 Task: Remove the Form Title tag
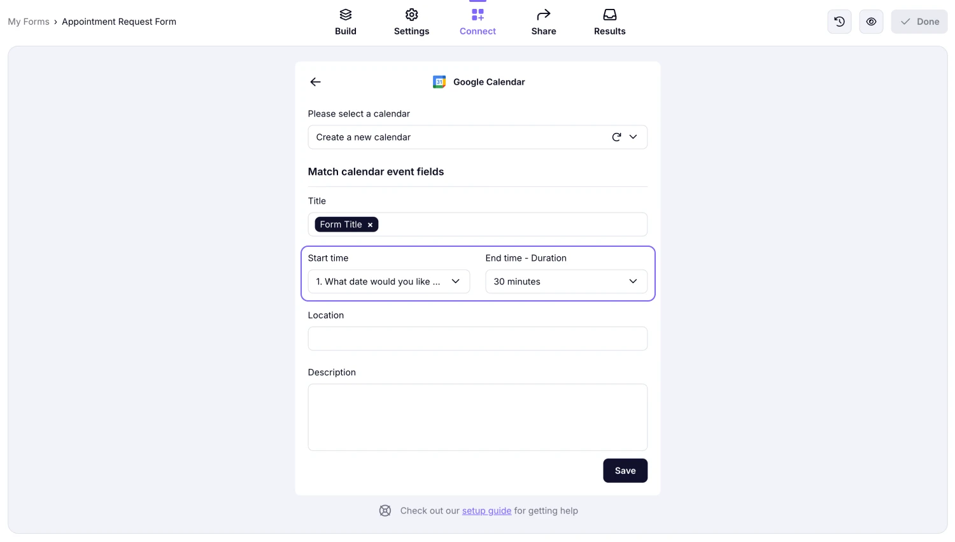tap(370, 224)
